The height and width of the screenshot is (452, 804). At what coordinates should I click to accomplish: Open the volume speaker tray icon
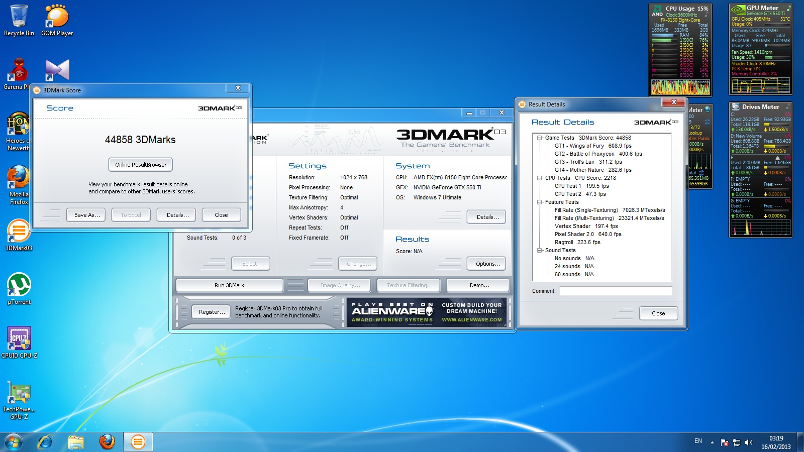pyautogui.click(x=749, y=442)
